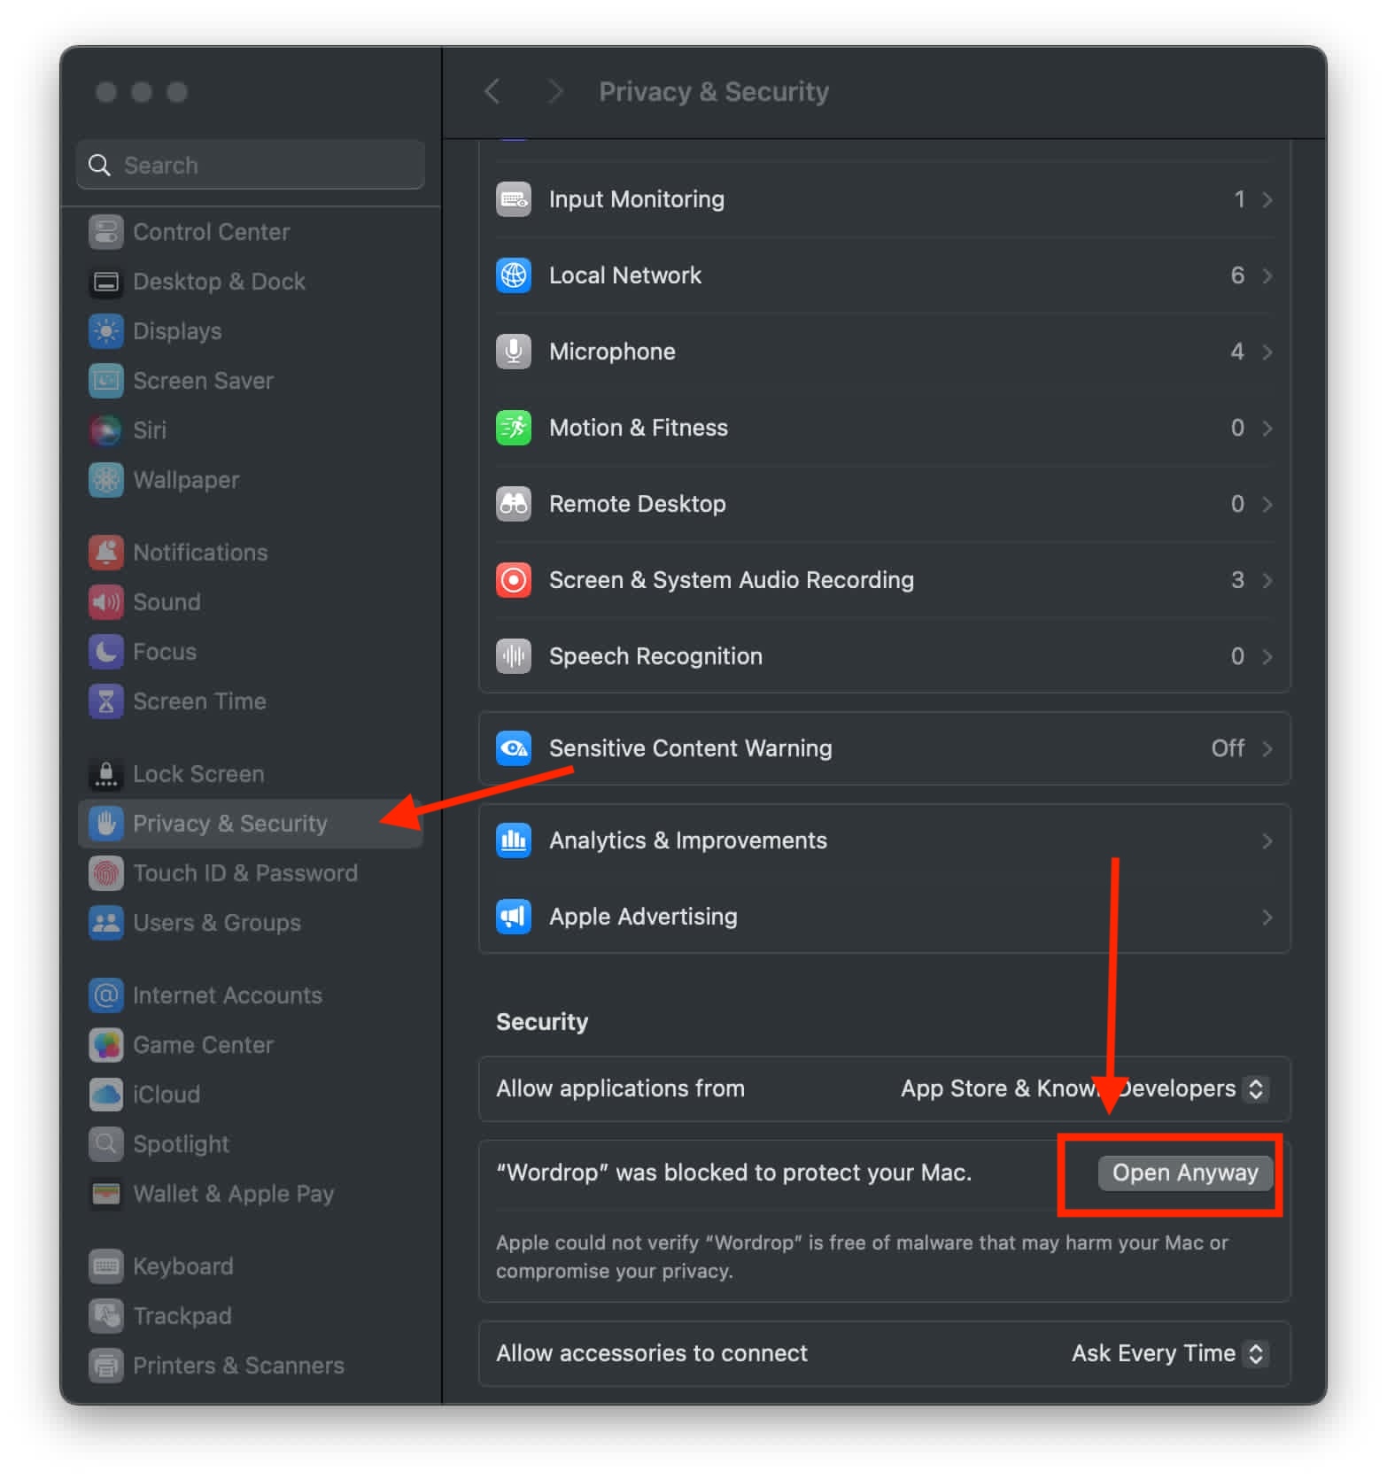This screenshot has height=1479, width=1387.
Task: Expand the Input Monitoring row chevron
Action: tap(1267, 199)
